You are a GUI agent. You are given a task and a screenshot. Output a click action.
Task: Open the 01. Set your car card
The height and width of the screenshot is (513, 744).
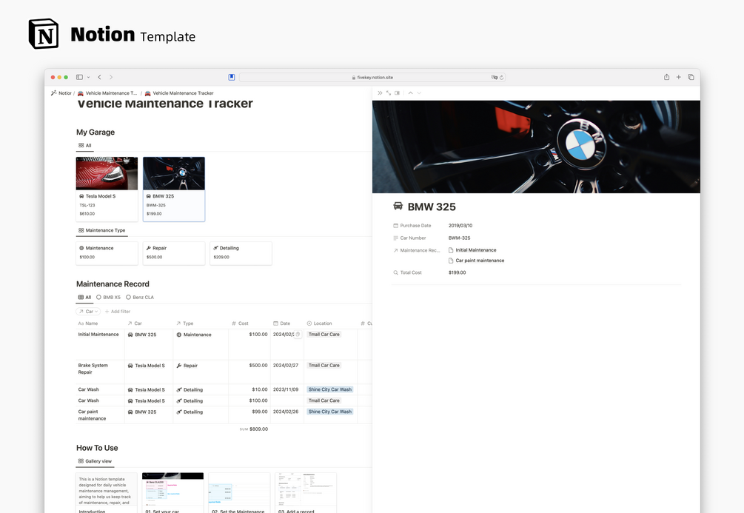(172, 492)
